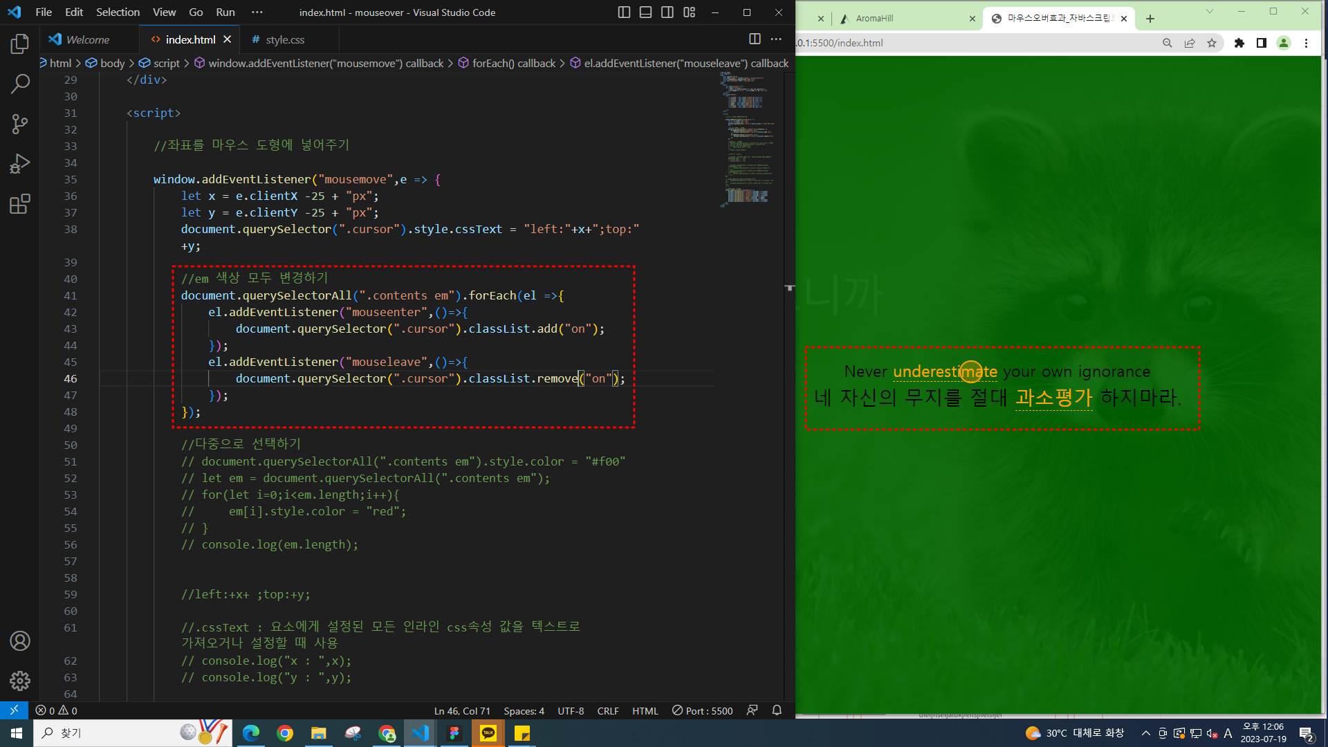Open the Selection menu

[118, 12]
